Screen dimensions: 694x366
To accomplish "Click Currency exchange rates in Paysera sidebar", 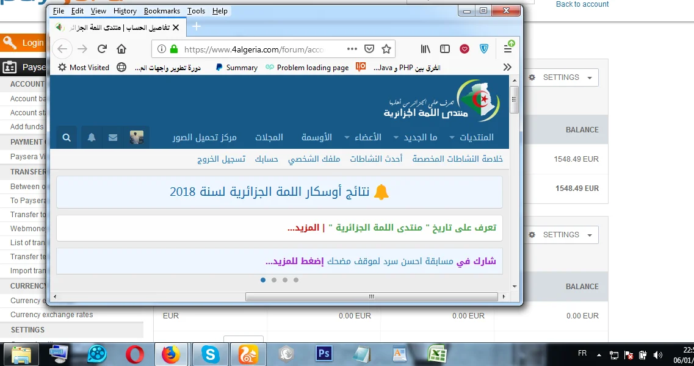I will click(x=52, y=315).
